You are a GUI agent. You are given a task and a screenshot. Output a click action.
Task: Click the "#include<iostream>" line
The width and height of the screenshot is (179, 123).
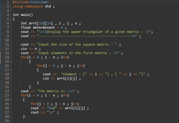(x=31, y=2)
